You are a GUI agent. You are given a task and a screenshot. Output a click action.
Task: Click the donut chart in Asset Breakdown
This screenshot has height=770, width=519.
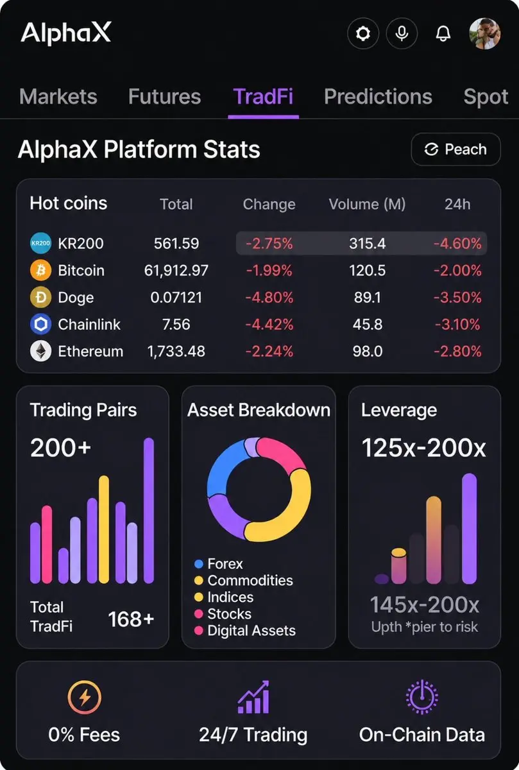(x=259, y=490)
